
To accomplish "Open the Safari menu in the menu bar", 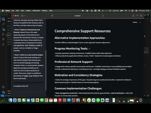I will tap(8, 11).
